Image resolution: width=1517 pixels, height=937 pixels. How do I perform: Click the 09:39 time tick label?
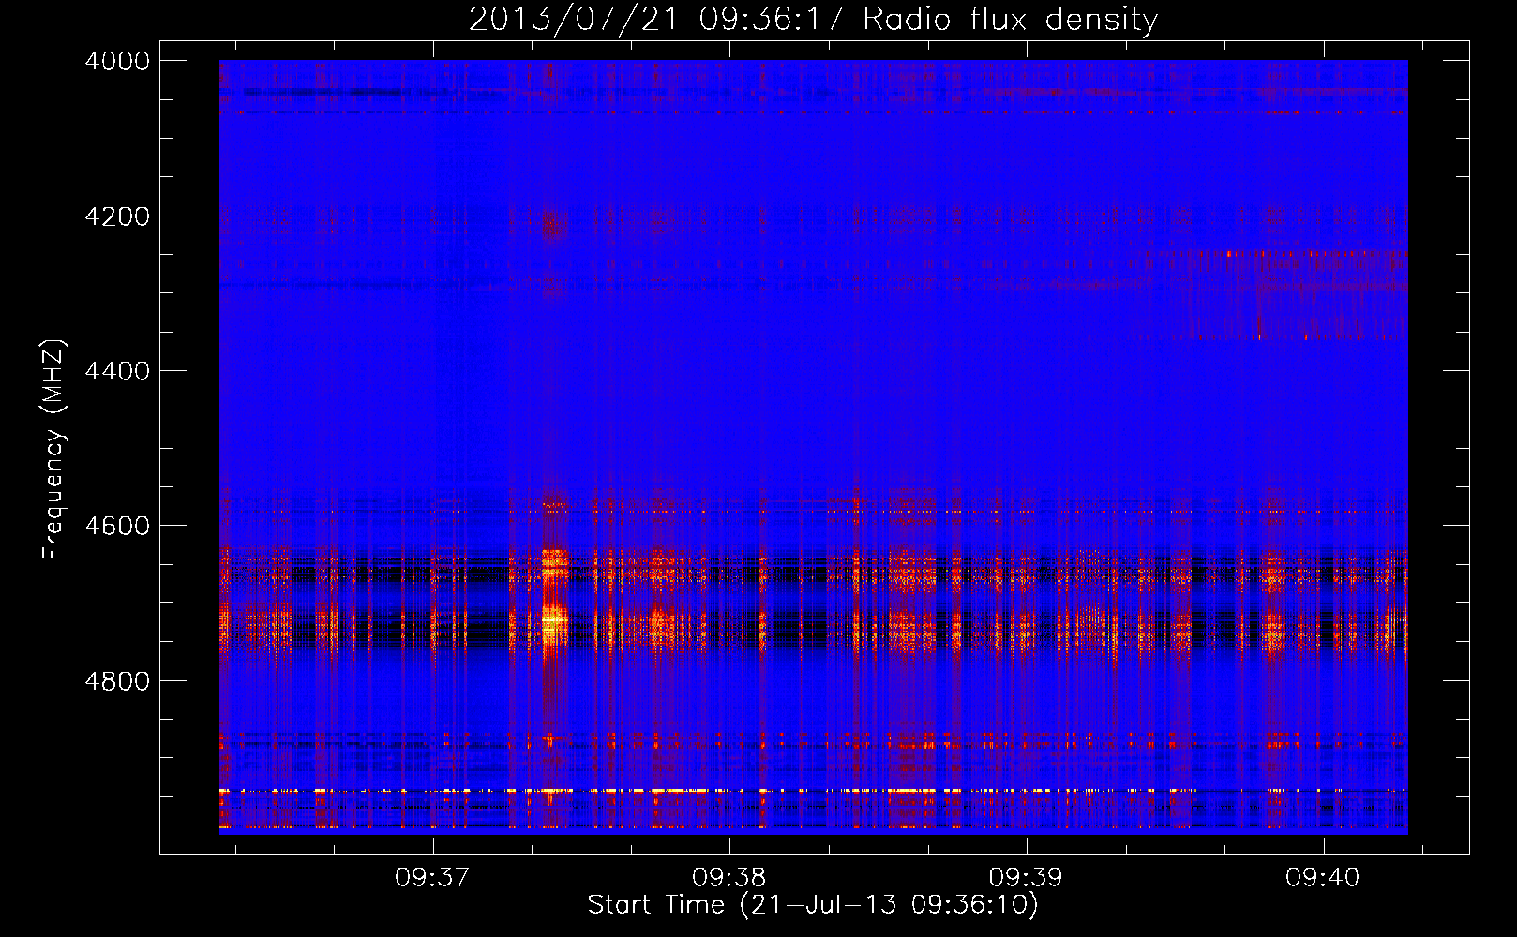tap(1026, 878)
